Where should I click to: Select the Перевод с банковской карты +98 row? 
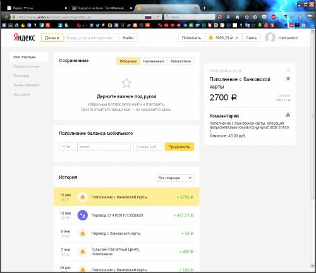coord(126,233)
